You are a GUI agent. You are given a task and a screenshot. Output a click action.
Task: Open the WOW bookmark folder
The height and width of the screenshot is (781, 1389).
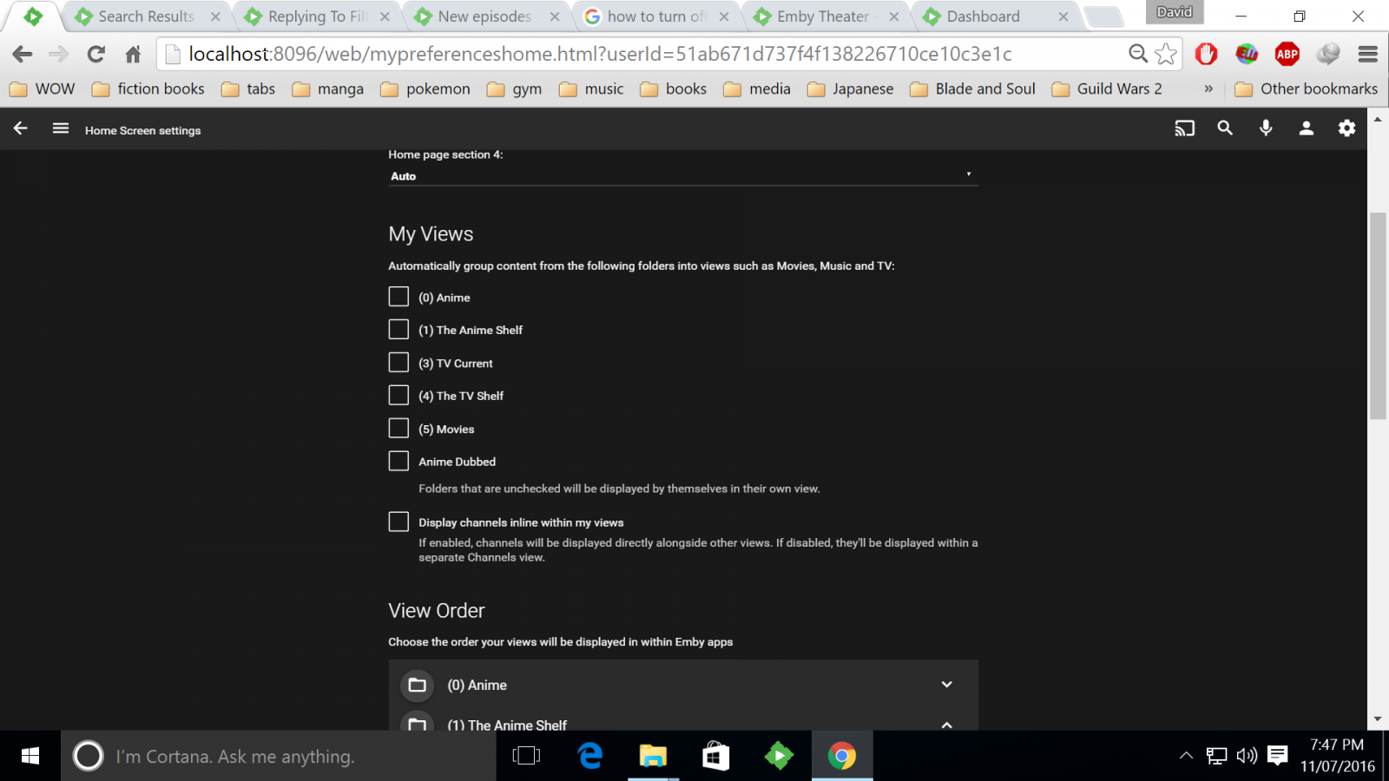(x=43, y=89)
